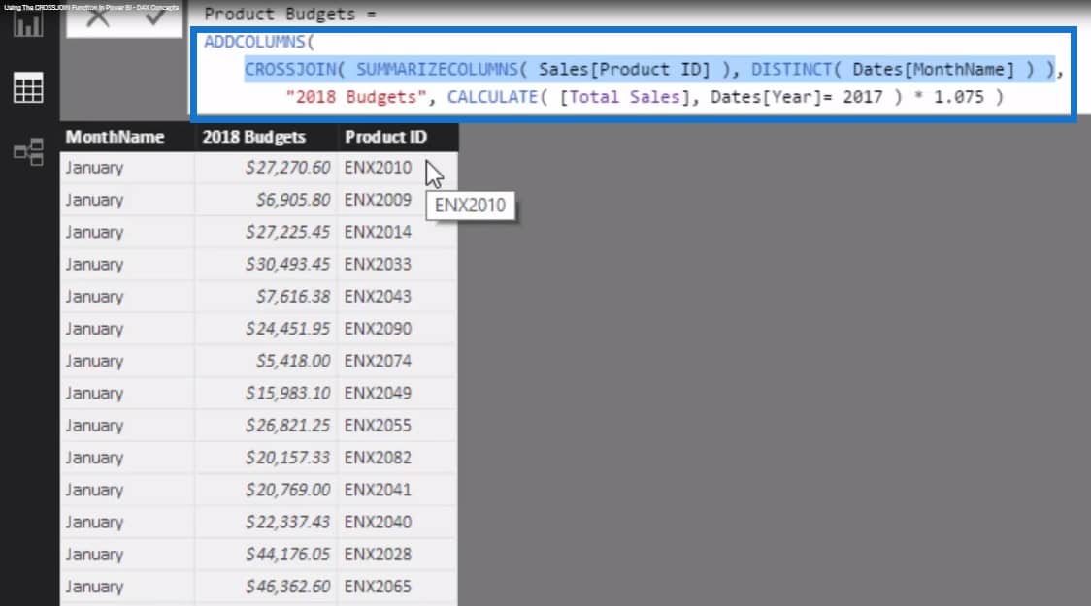Click the $27,270.60 budget value
Viewport: 1091px width, 606px height.
click(x=287, y=168)
